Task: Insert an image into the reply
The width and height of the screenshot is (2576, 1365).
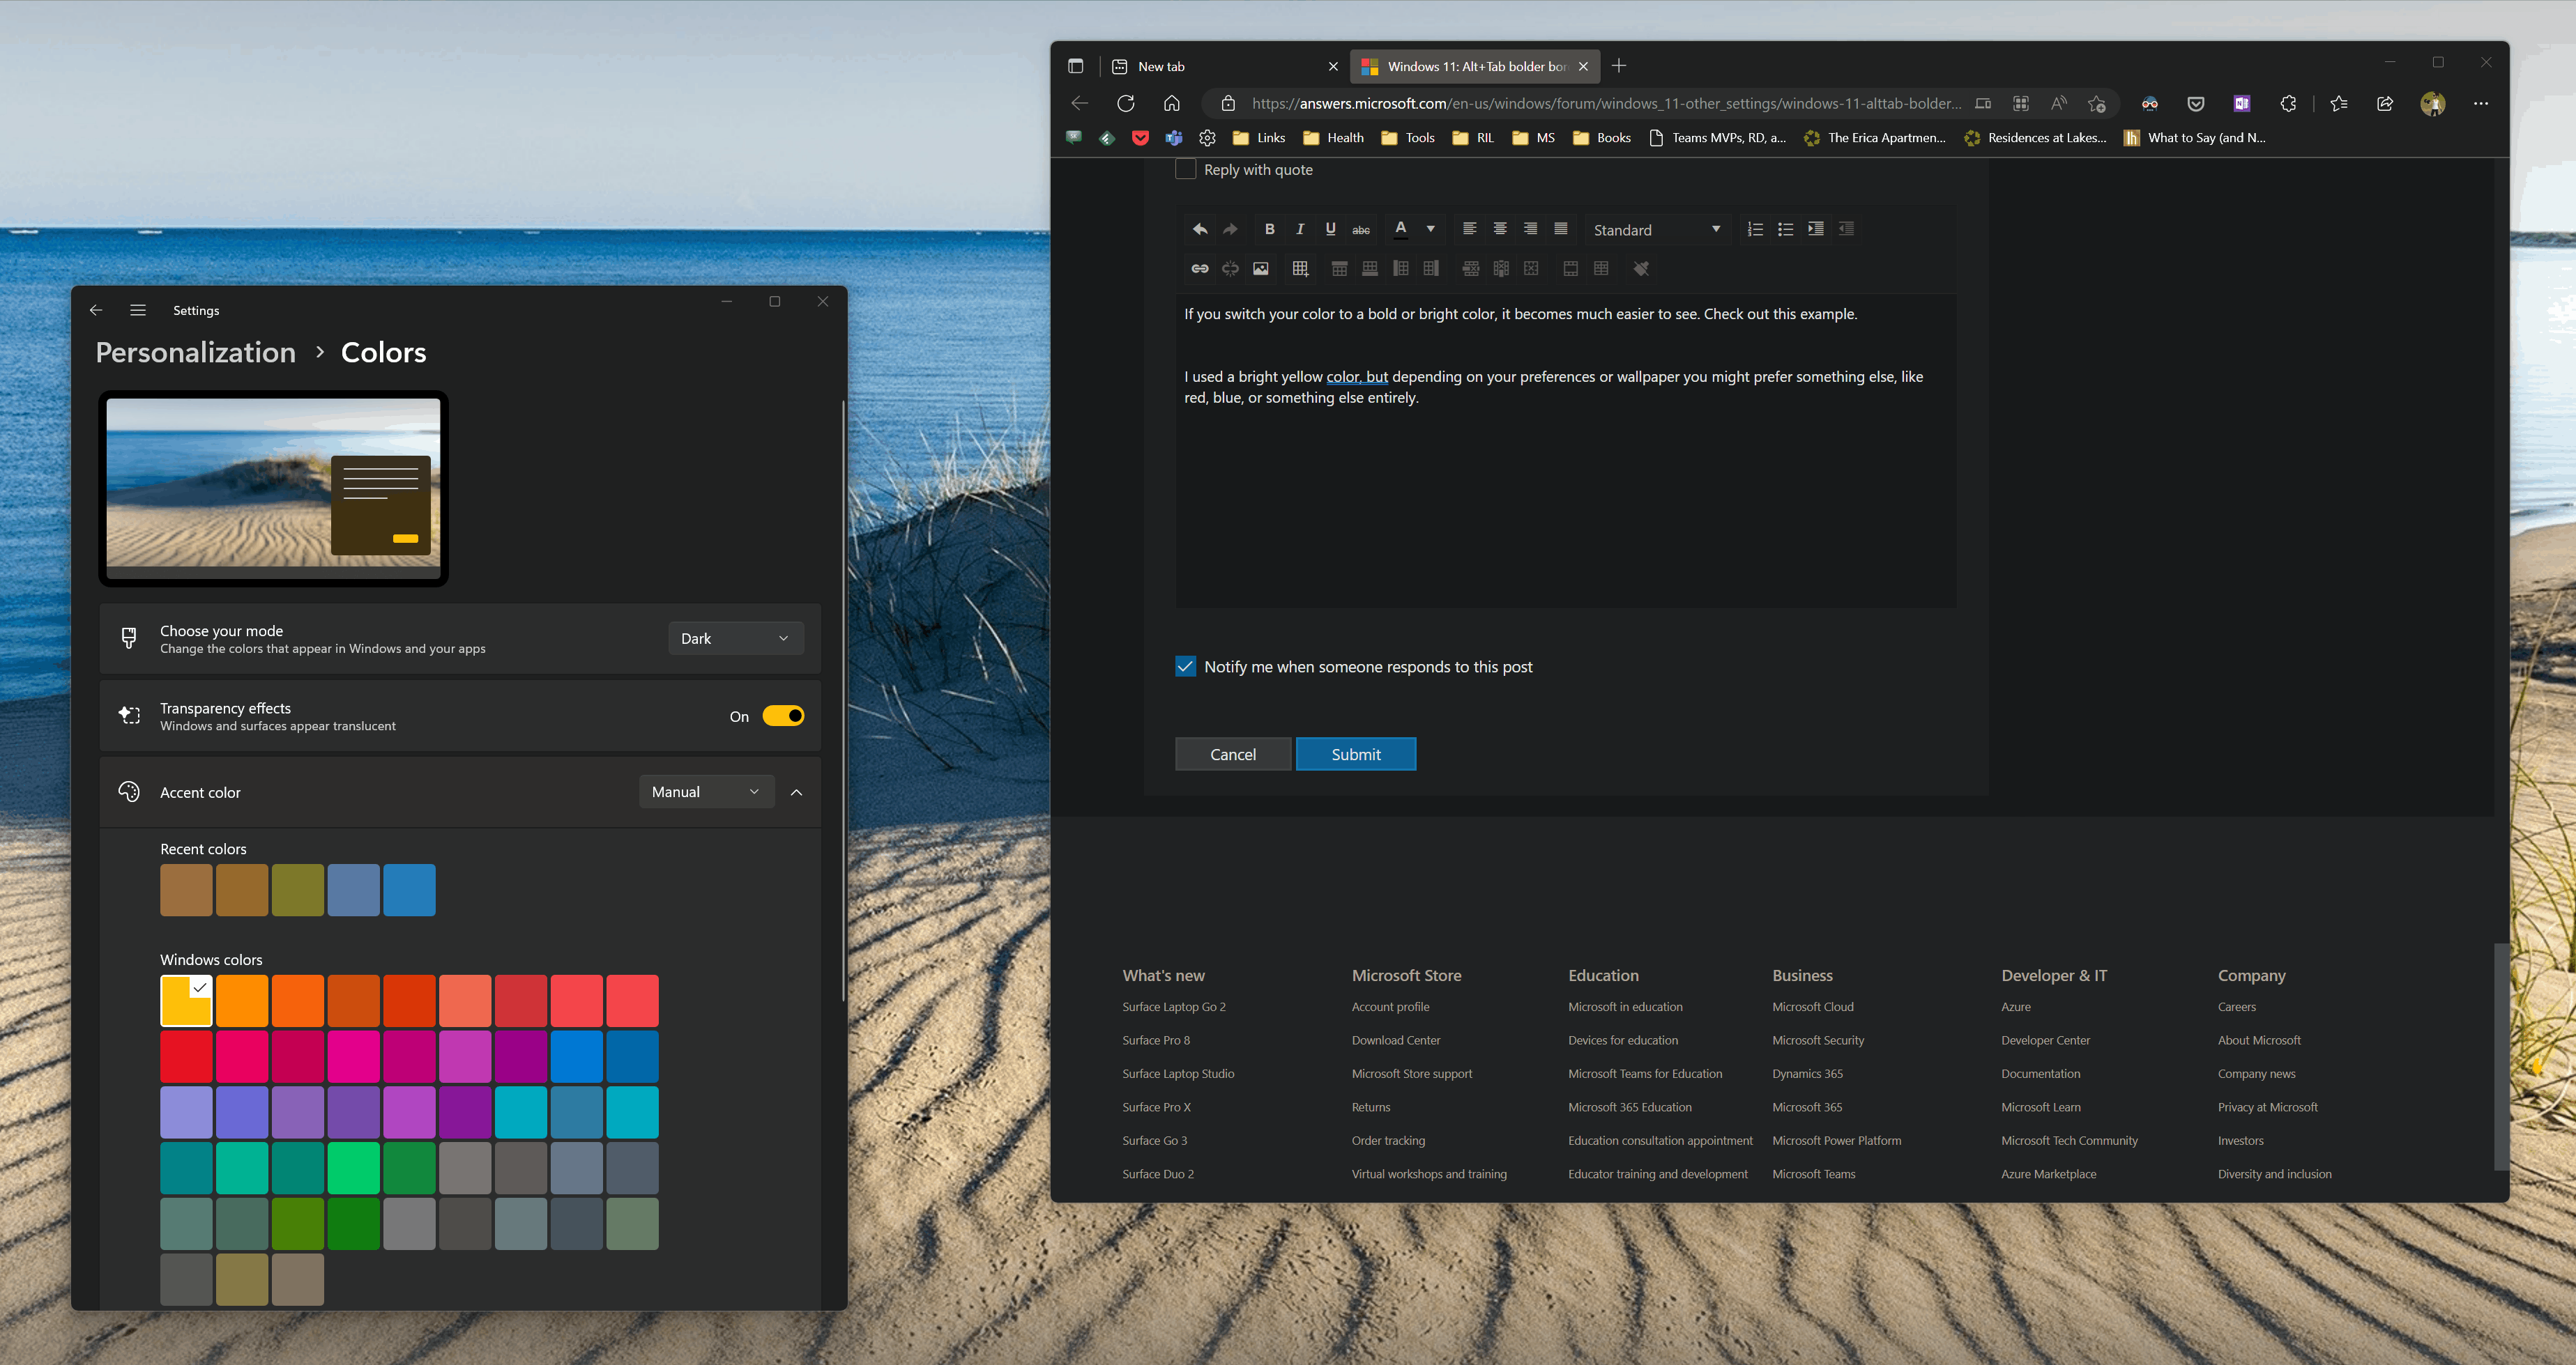Action: click(1261, 268)
